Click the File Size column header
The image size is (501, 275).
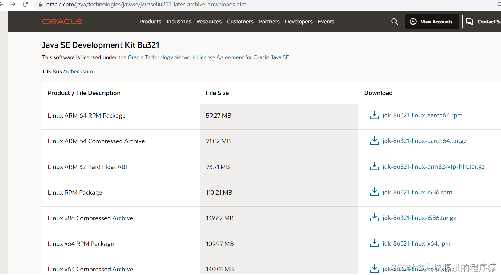pos(217,93)
